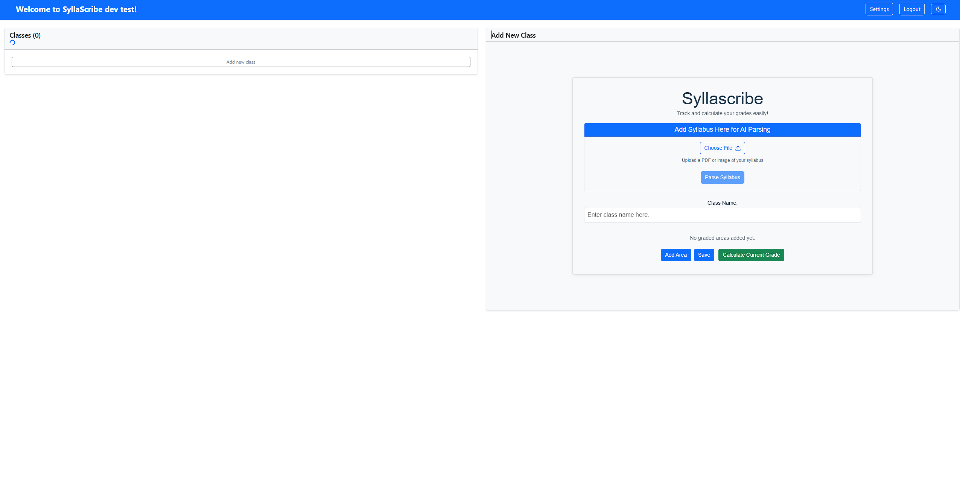This screenshot has height=478, width=960.
Task: Click the upload icon inside Choose File
Action: click(x=738, y=148)
